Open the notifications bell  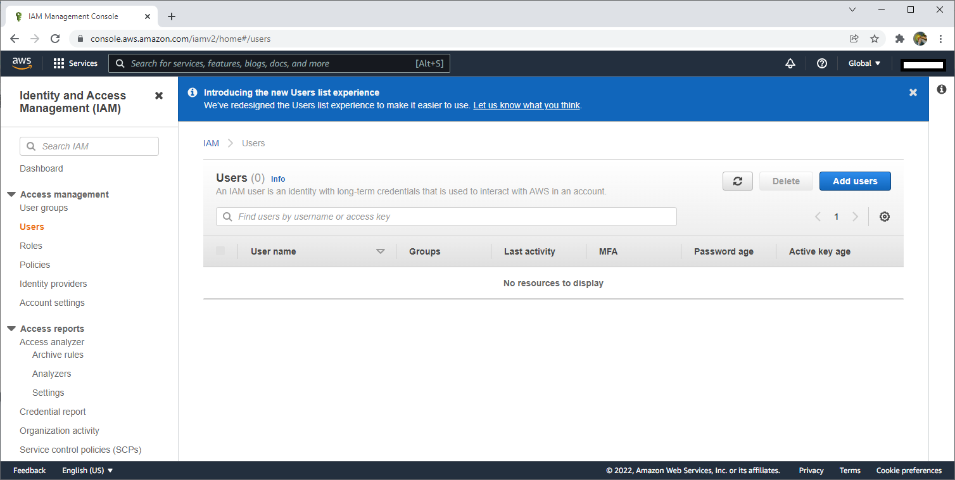pos(790,63)
